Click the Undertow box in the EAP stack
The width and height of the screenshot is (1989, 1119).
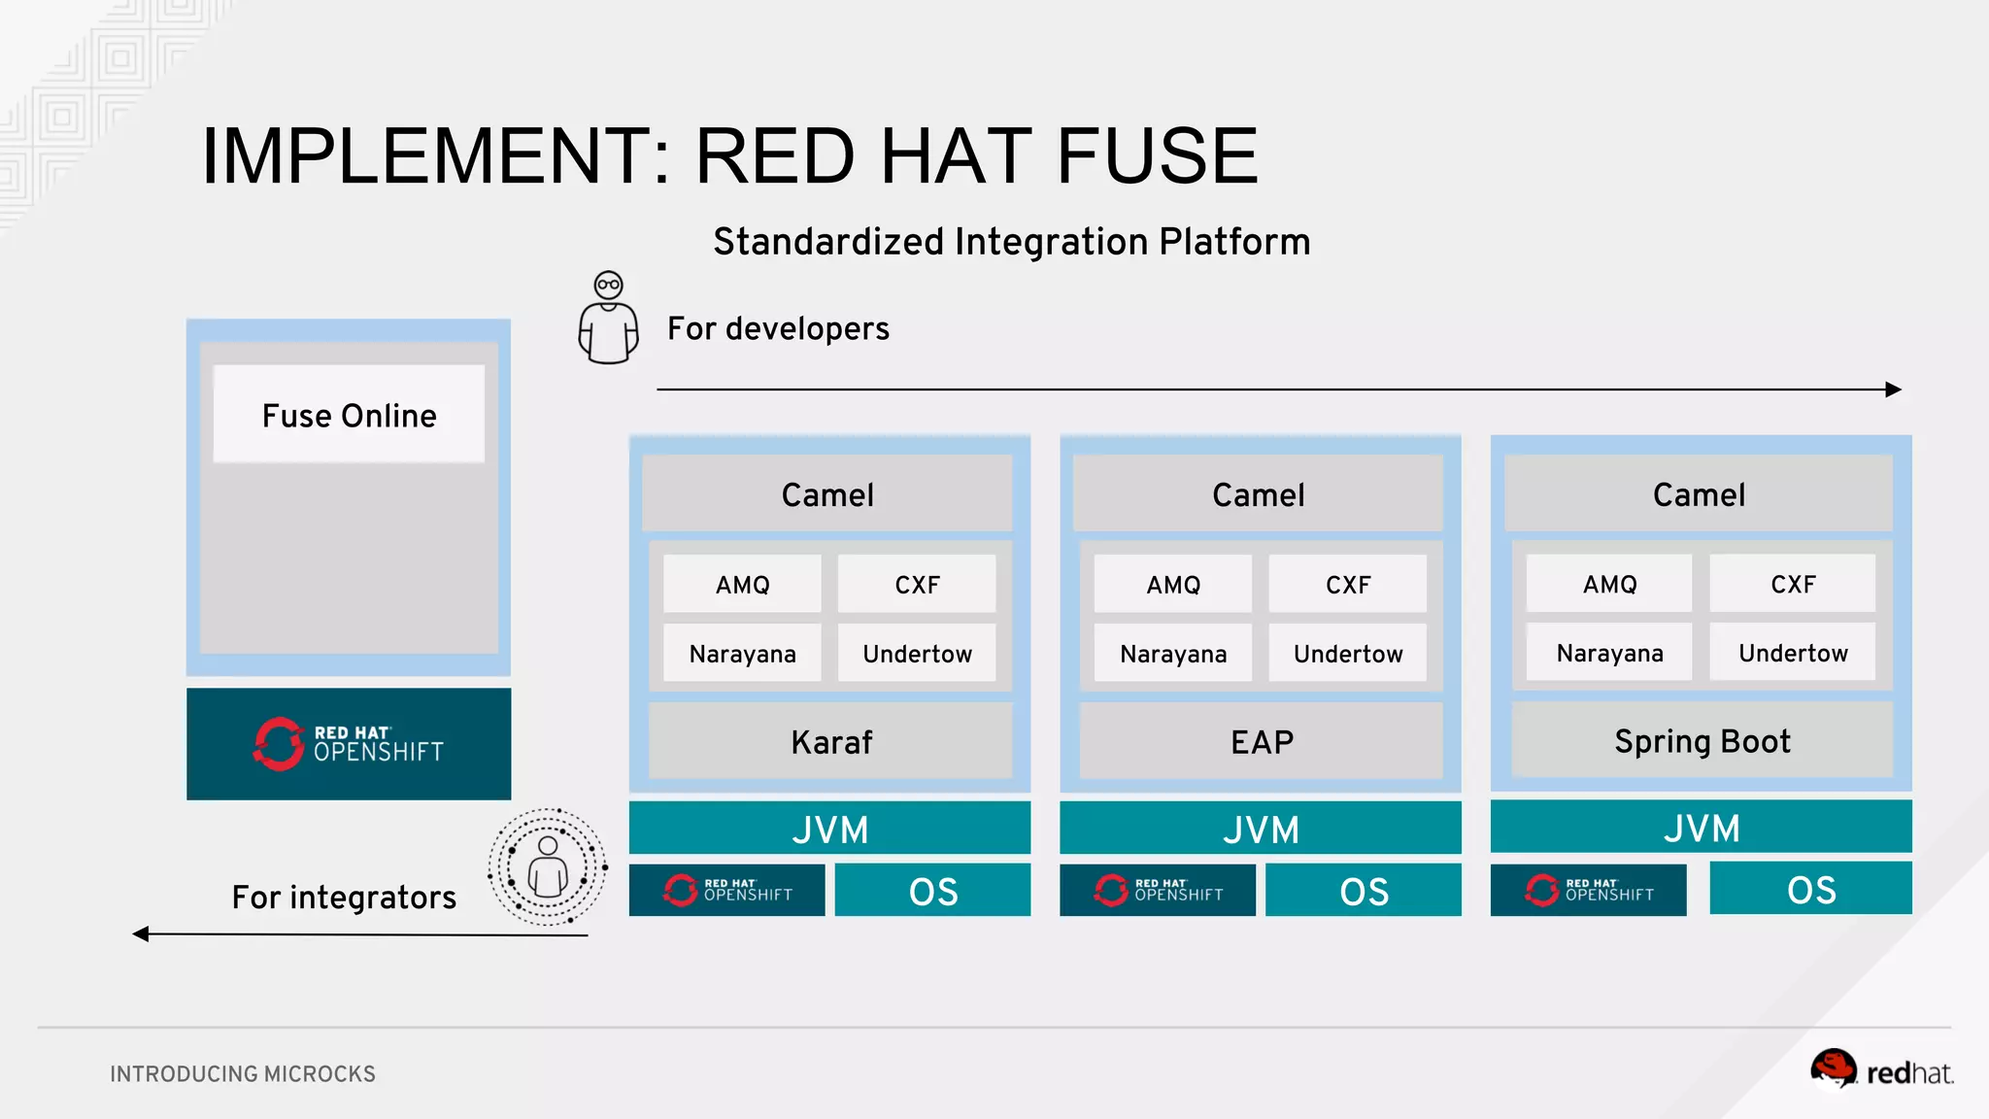point(1348,654)
